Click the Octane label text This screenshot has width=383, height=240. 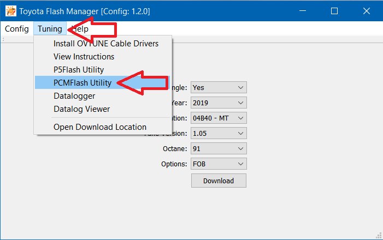point(175,149)
